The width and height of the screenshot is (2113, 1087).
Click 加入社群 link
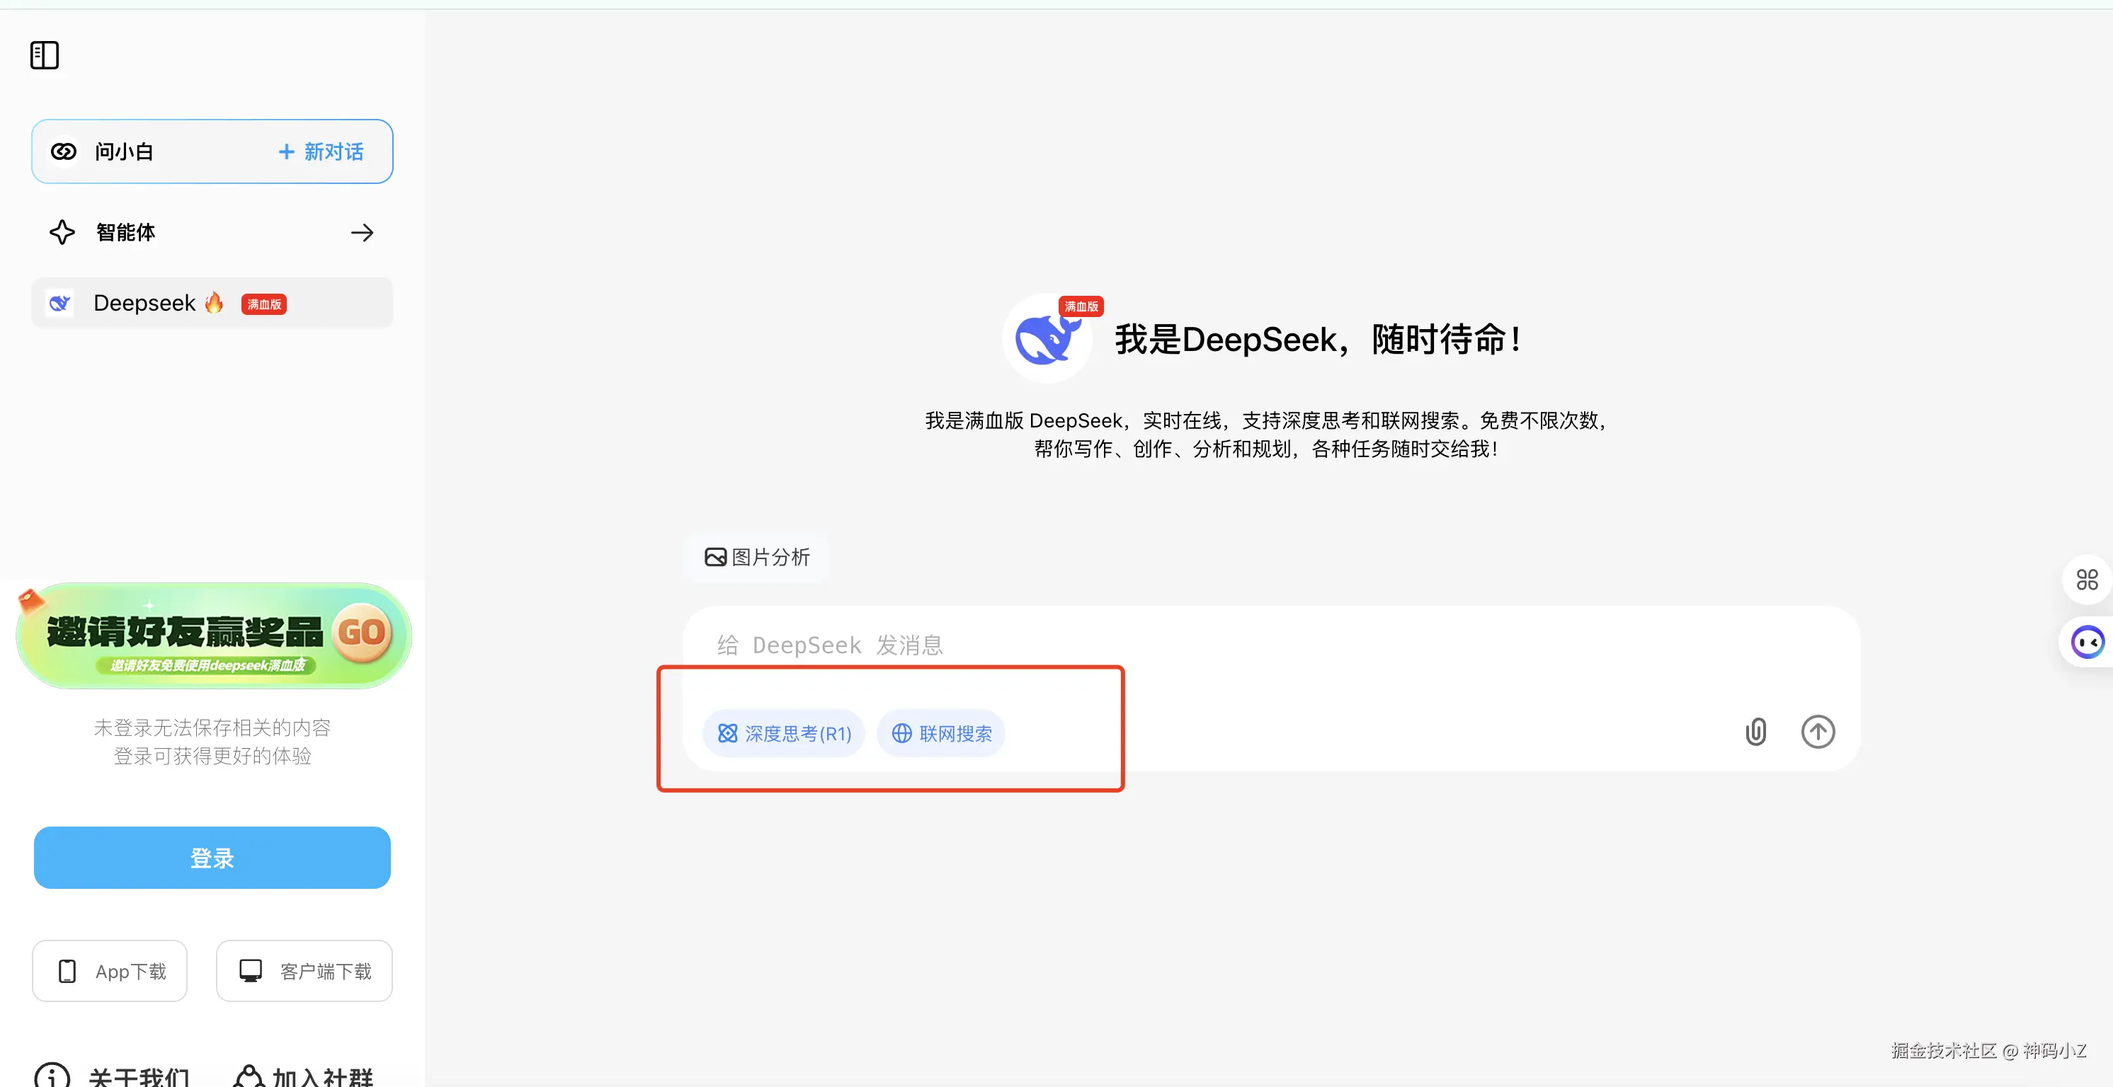(304, 1075)
